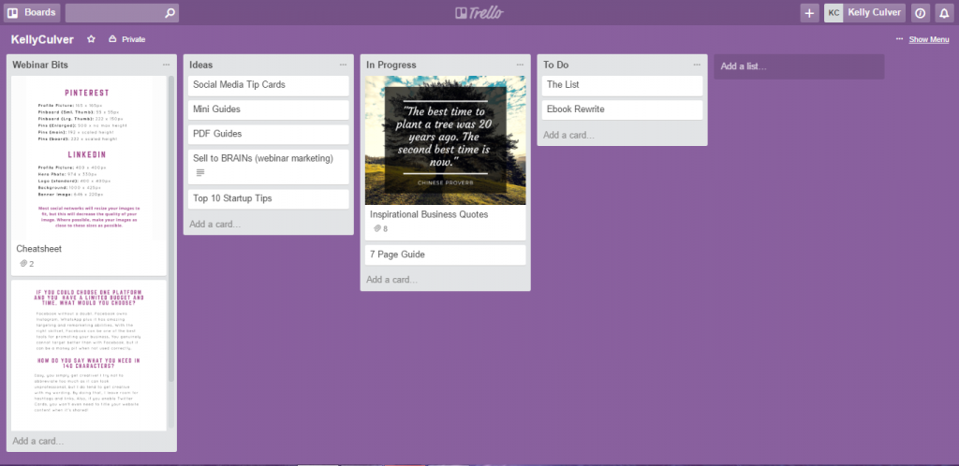
Task: Open the Ebook Rewrite card
Action: pyautogui.click(x=622, y=109)
